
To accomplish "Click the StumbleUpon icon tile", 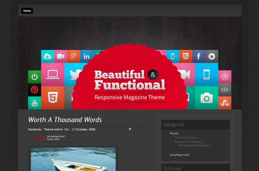I will tap(225, 103).
